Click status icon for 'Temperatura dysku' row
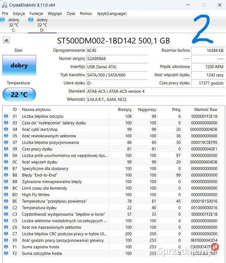The width and height of the screenshot is (226, 263). (6, 207)
